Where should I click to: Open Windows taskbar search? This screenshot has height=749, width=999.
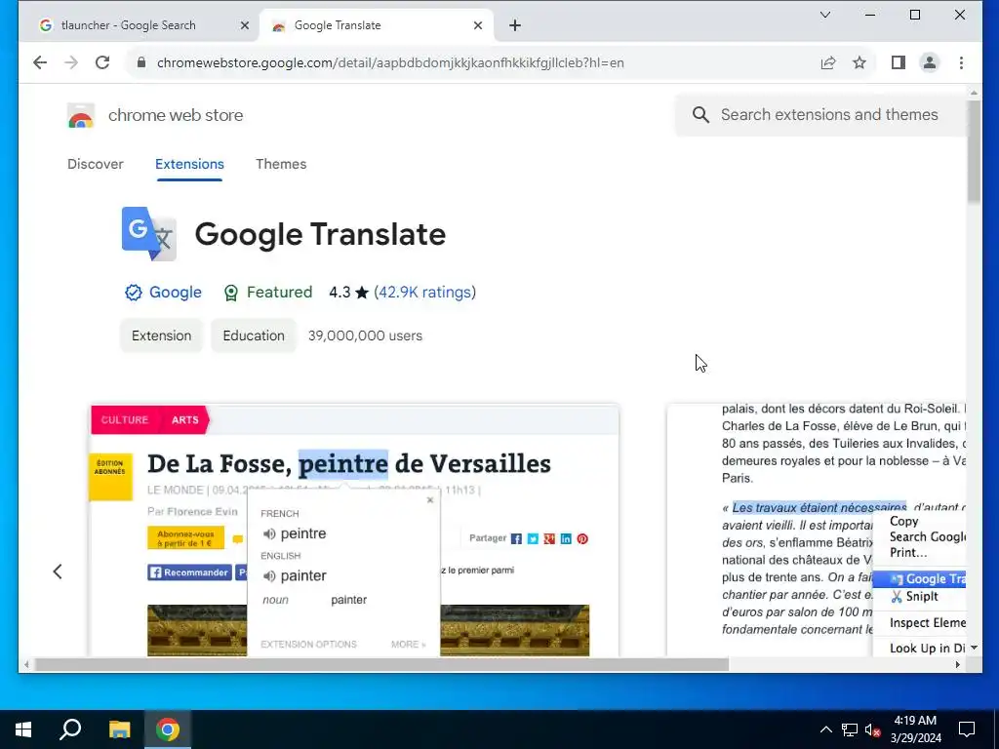(x=70, y=729)
